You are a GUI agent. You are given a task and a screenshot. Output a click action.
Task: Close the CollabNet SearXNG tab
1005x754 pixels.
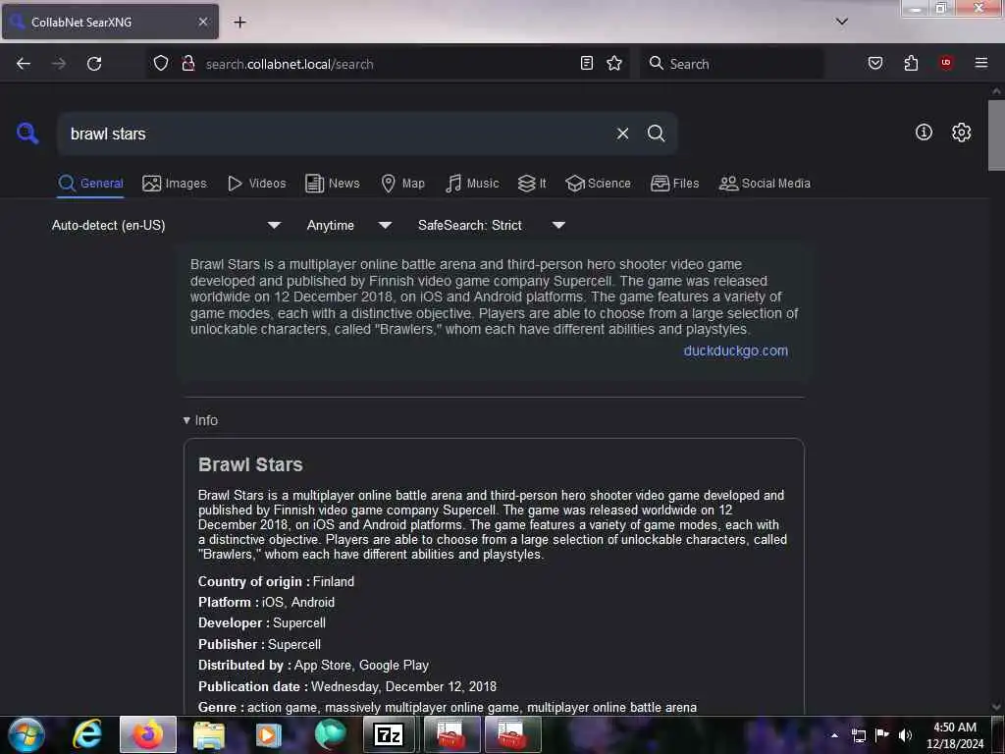click(x=202, y=22)
